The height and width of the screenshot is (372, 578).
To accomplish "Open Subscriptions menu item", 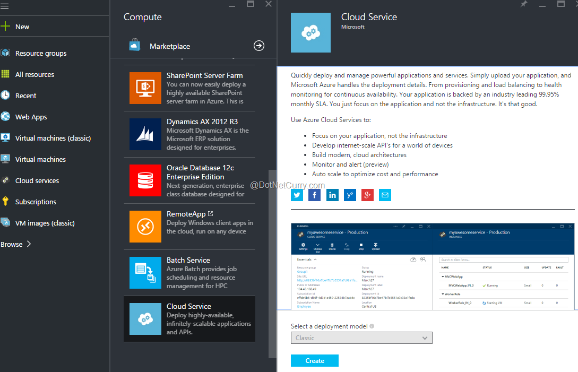I will click(x=36, y=202).
